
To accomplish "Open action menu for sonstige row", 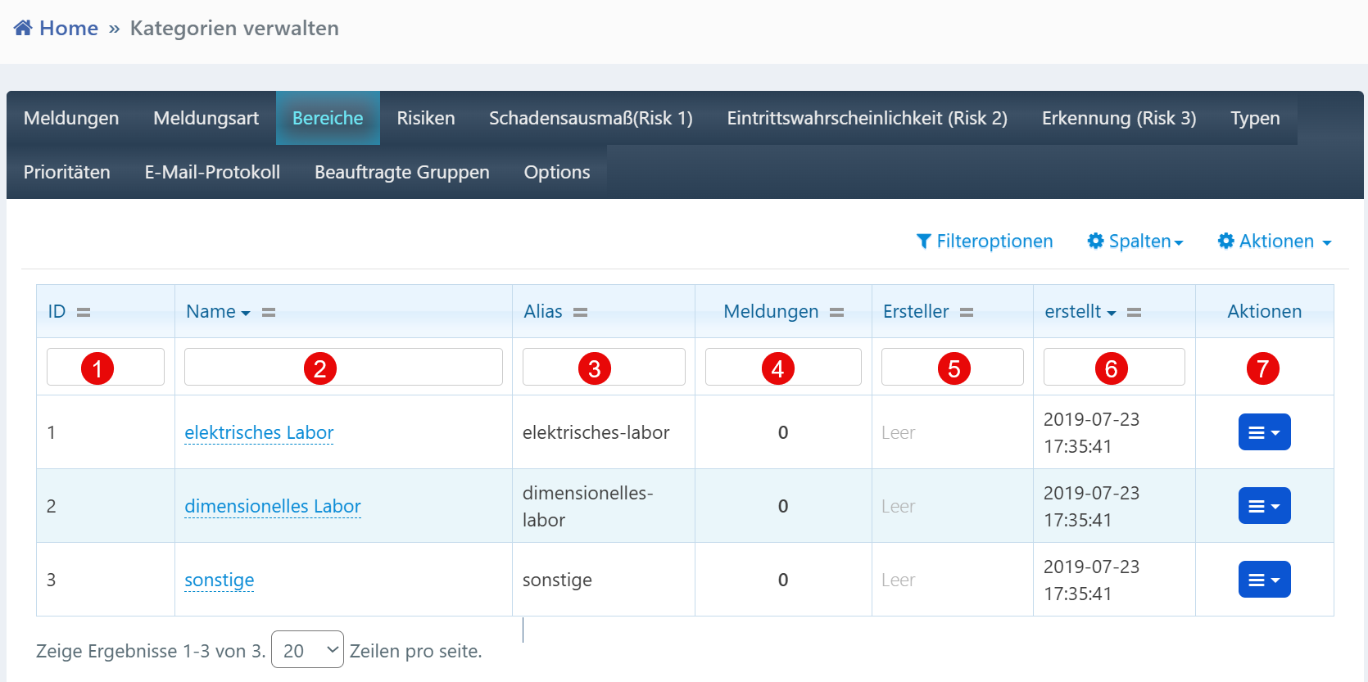I will point(1264,580).
